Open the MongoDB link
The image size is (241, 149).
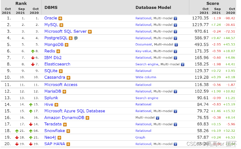pos(54,44)
